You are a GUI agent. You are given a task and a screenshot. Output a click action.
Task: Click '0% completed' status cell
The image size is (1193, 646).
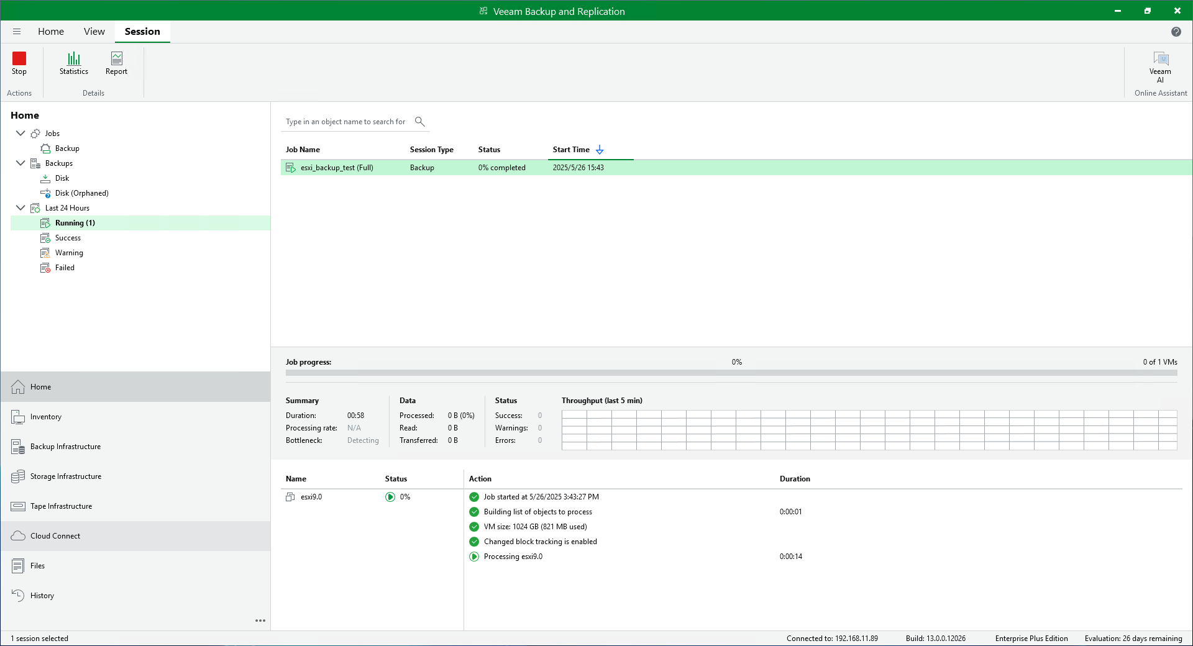pyautogui.click(x=502, y=168)
